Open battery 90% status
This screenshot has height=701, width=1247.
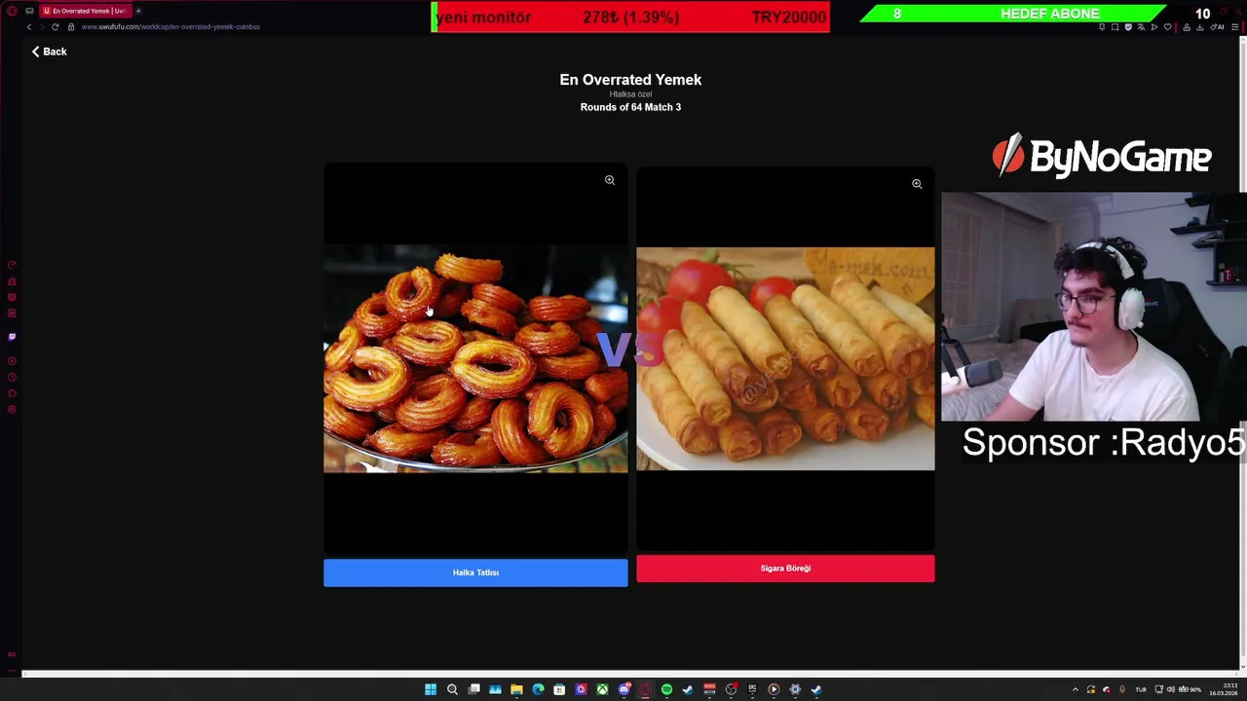[x=1190, y=689]
